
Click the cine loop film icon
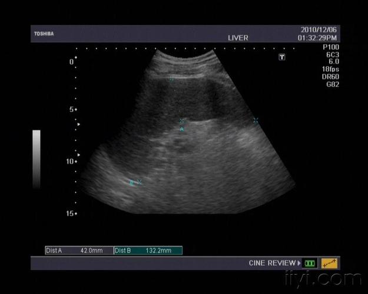pyautogui.click(x=310, y=263)
